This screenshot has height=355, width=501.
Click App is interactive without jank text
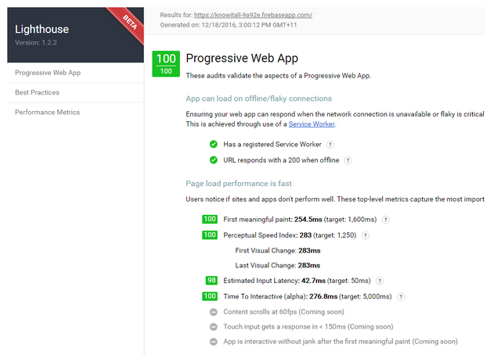pos(341,342)
